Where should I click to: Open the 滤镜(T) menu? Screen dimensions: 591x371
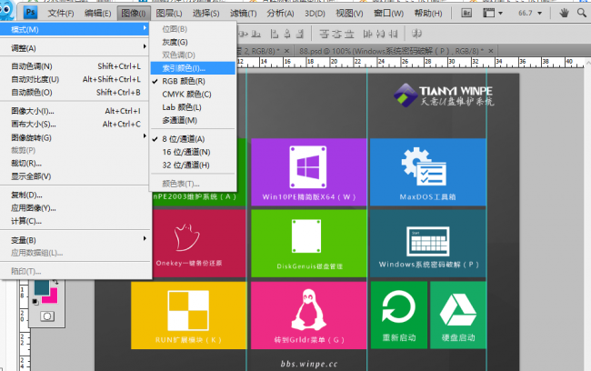pos(243,14)
